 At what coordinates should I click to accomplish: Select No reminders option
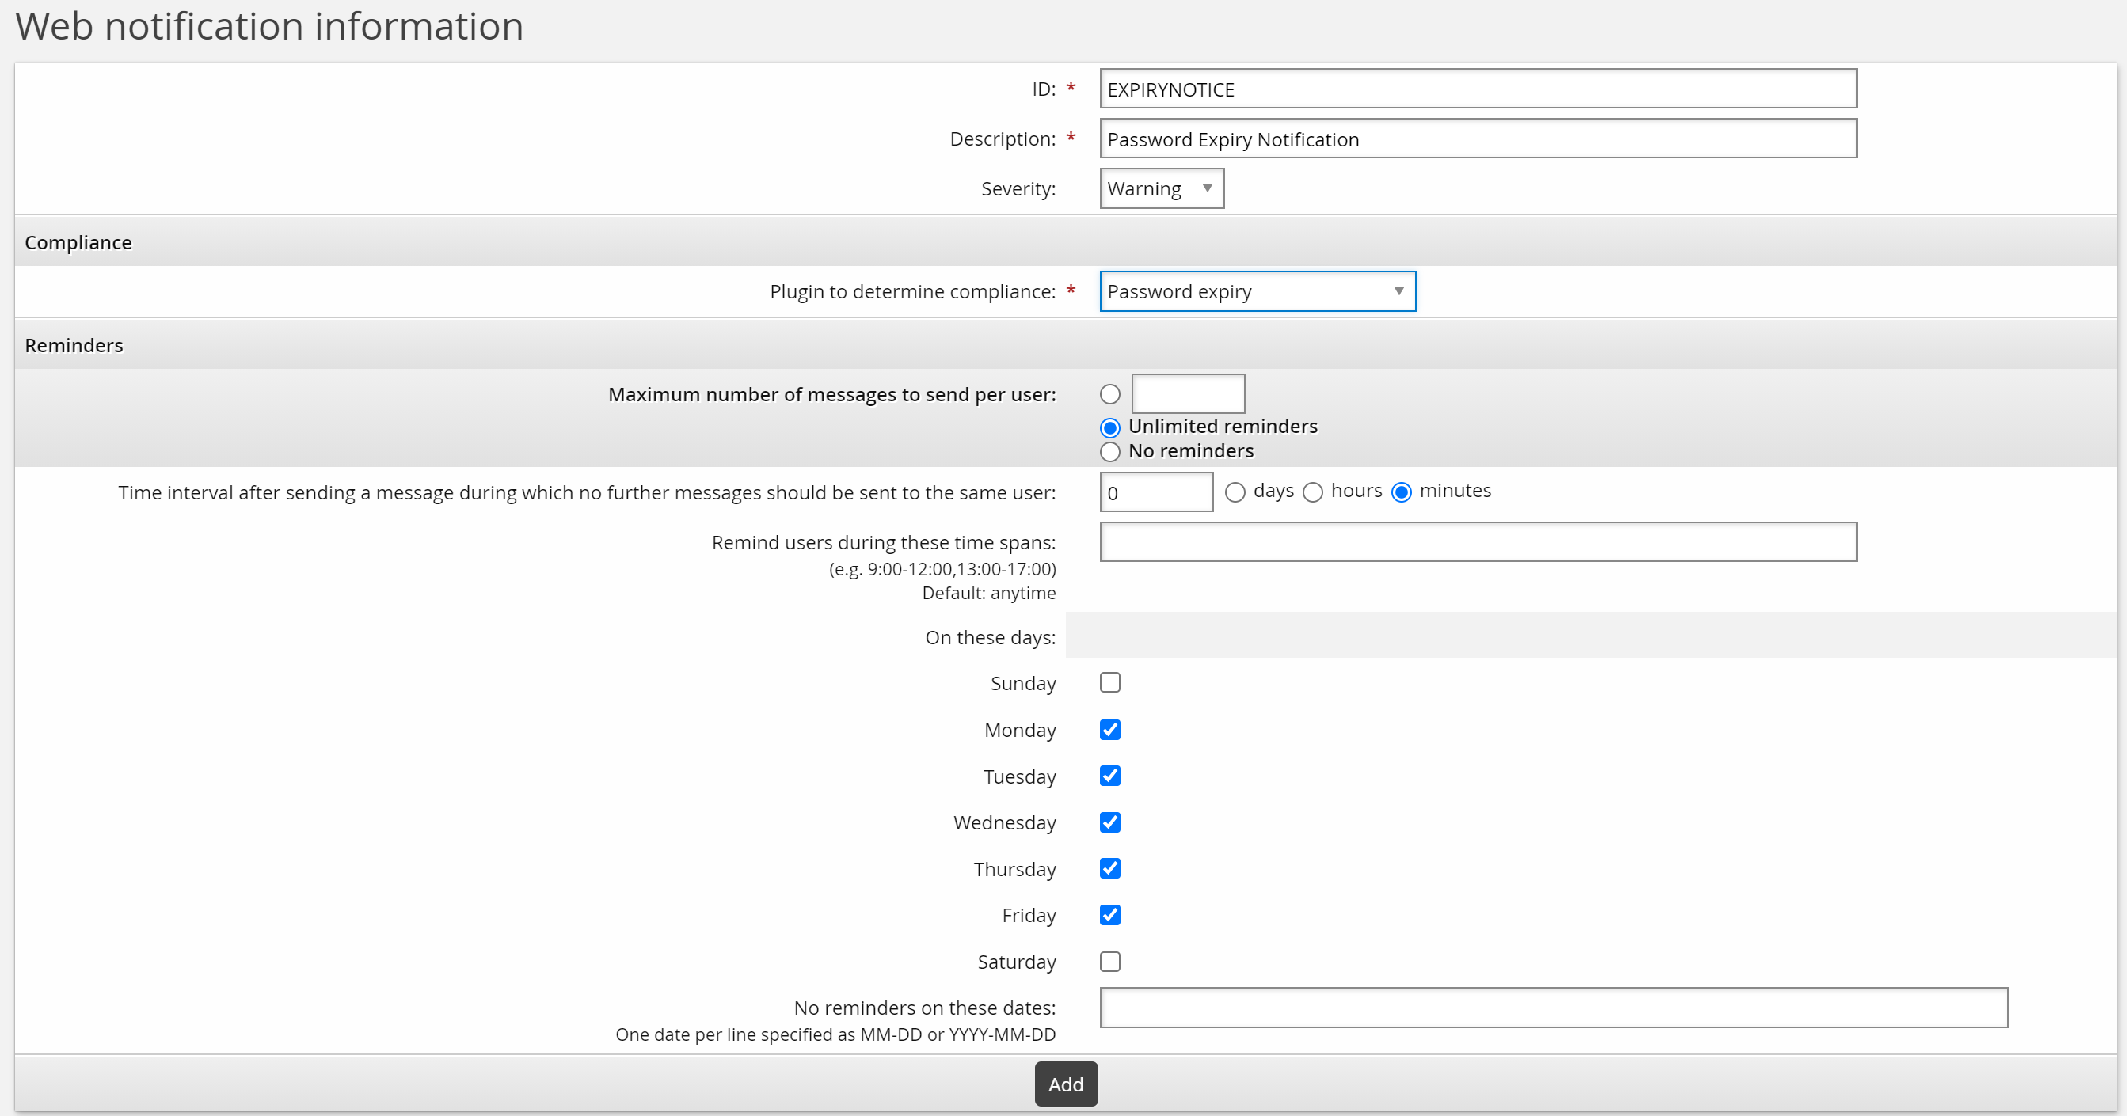click(x=1109, y=451)
